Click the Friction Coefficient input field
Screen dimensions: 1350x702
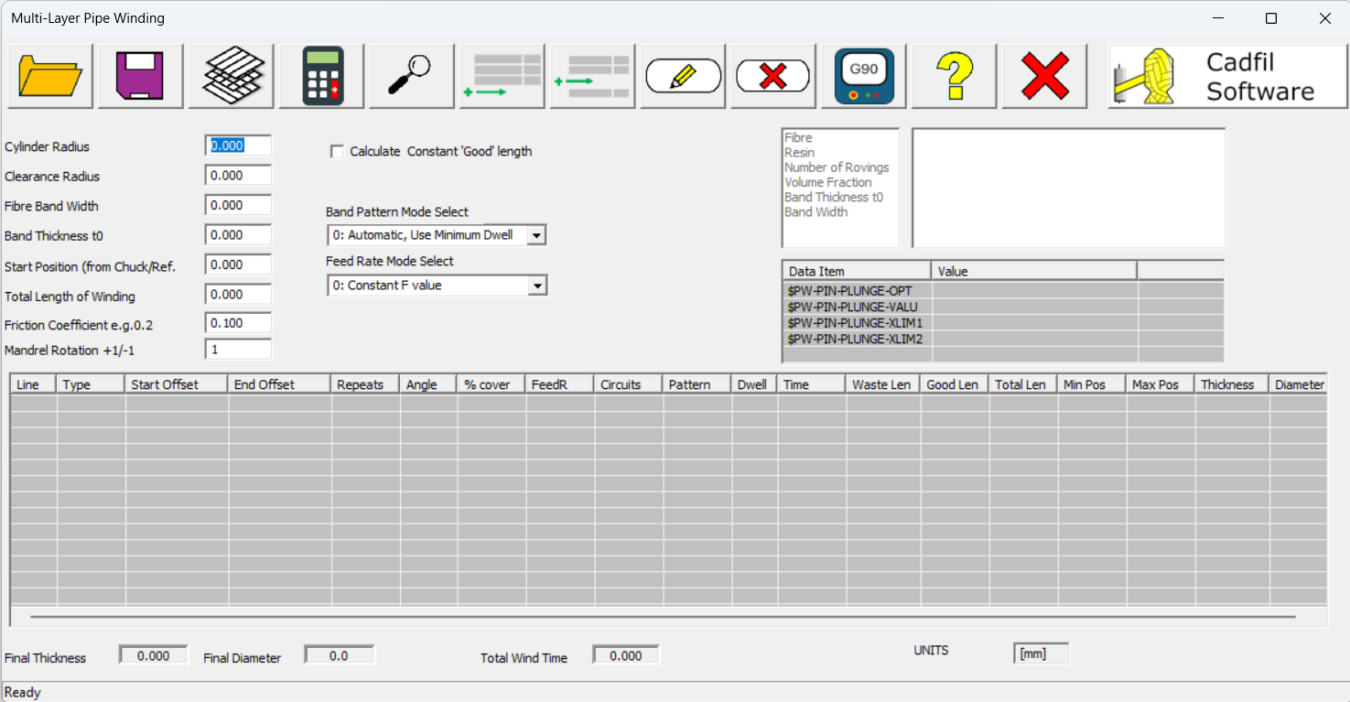click(239, 323)
